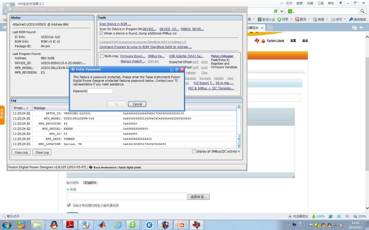Viewport: 369px width, 230px height.
Task: Open the 工具 menu in browser
Action: coord(321,3)
